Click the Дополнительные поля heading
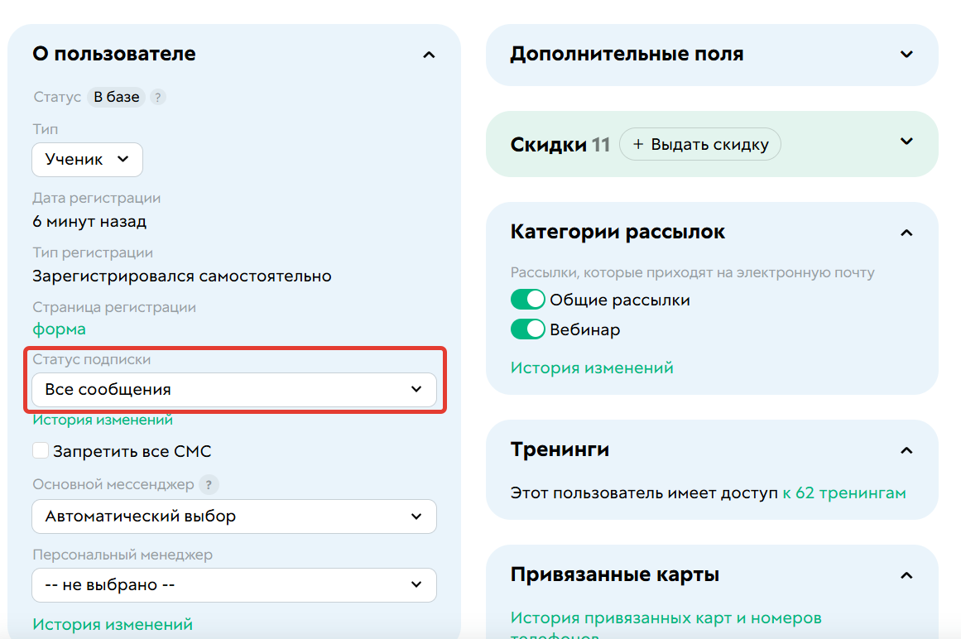 click(x=627, y=54)
